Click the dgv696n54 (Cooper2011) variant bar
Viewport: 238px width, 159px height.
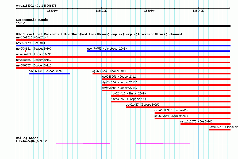point(162,74)
